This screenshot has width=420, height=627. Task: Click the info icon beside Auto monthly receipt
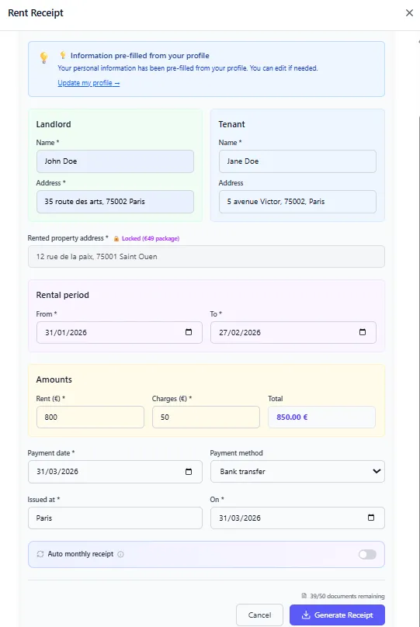120,554
